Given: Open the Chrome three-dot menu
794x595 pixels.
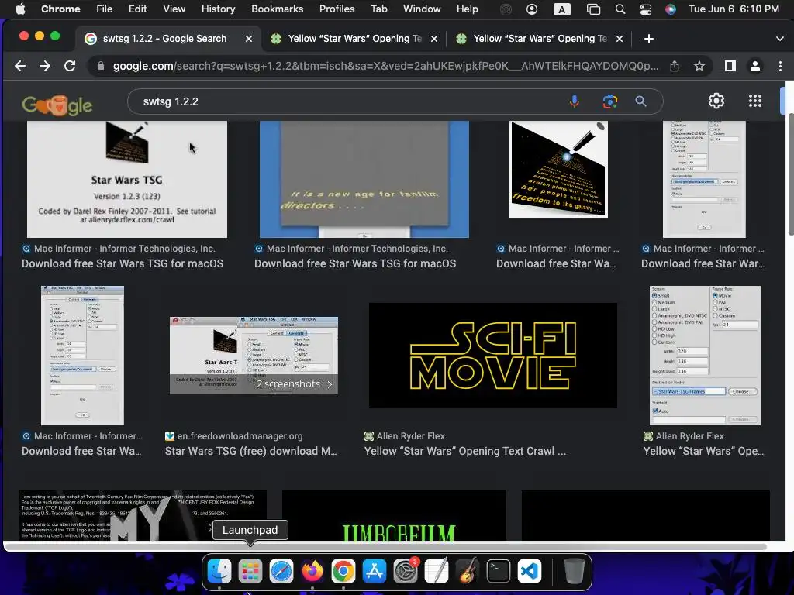Looking at the screenshot, I should [780, 66].
